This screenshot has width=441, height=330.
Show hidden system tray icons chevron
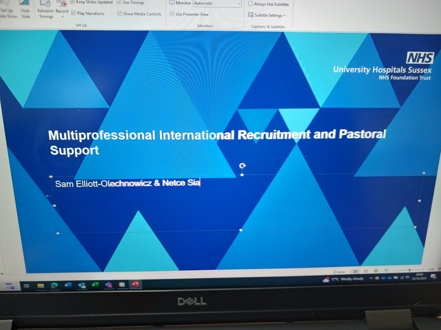(371, 278)
